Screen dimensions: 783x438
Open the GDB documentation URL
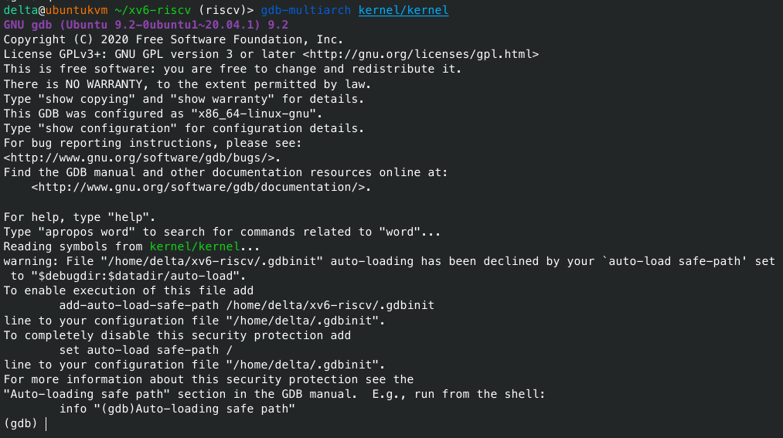201,187
